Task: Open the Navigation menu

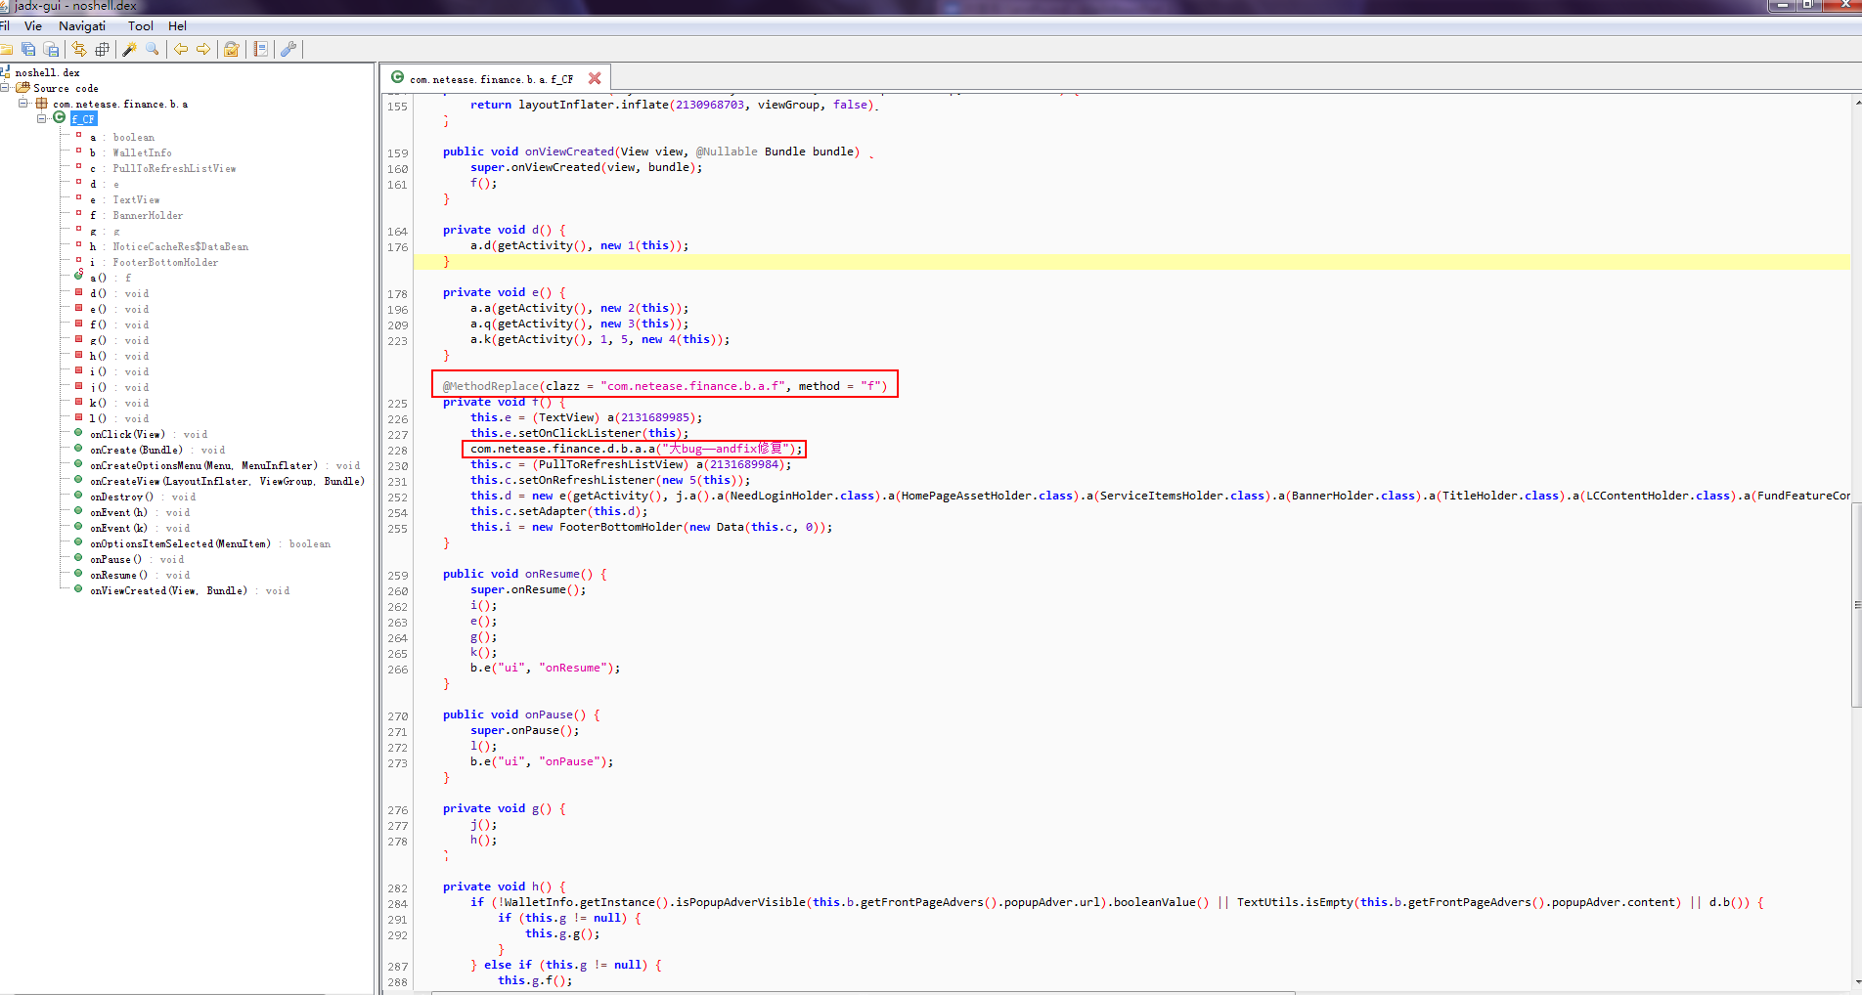Action: pos(82,26)
